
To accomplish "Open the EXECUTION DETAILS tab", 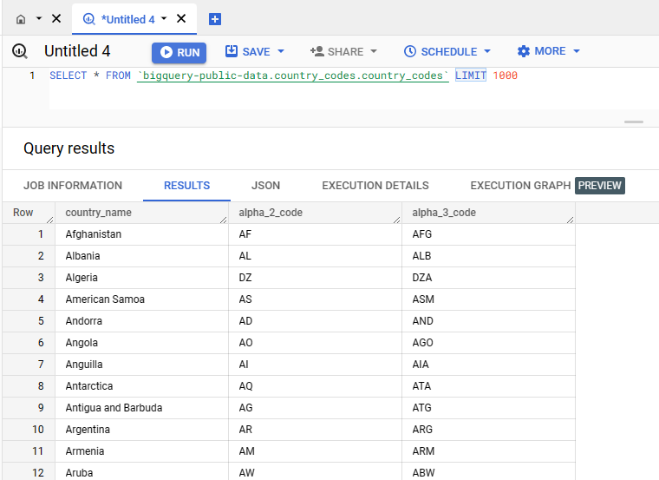I will point(375,186).
